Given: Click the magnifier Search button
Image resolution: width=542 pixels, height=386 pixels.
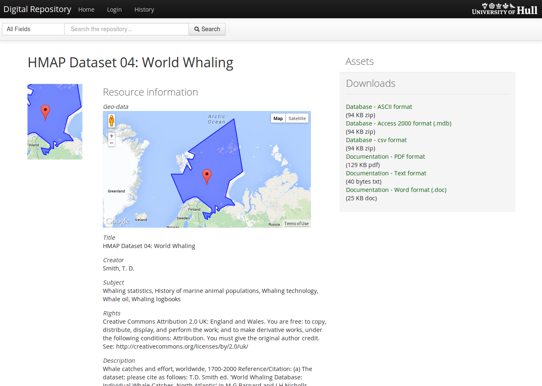Looking at the screenshot, I should pos(207,29).
